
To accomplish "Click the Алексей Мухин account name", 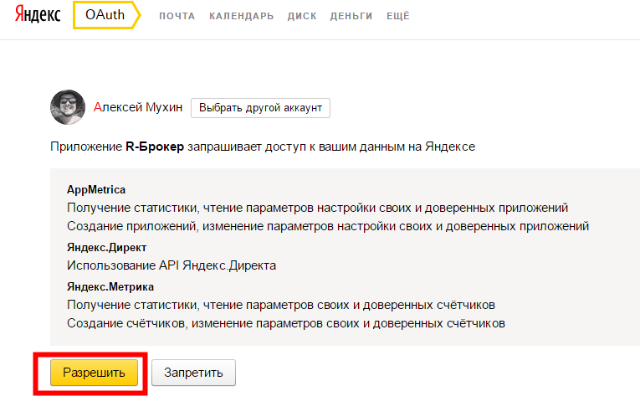I will click(138, 107).
